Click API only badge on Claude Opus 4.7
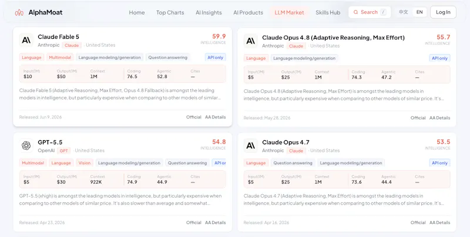470x237 pixels. (439, 163)
